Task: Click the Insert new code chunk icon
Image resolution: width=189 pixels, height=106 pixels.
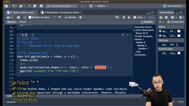Action: [117, 17]
